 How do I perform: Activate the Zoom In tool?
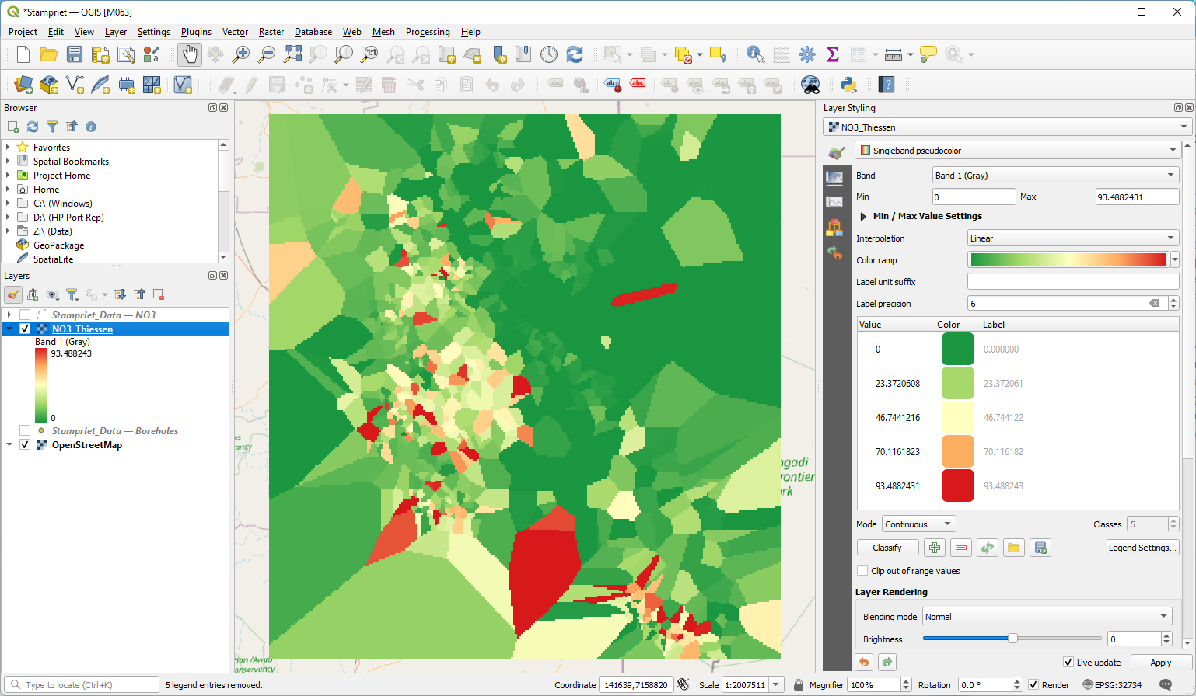tap(240, 54)
